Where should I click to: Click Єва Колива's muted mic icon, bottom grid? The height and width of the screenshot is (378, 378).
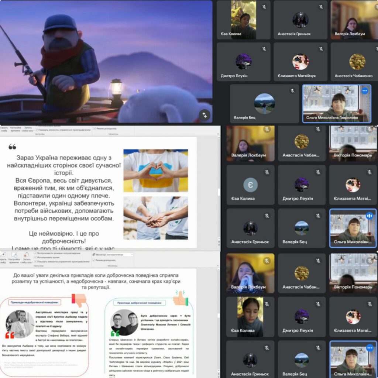pos(267,304)
